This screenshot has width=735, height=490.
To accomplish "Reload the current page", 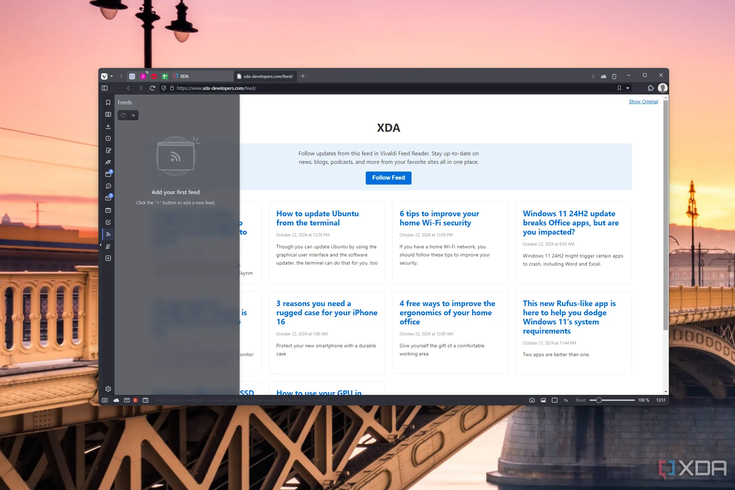I will (152, 88).
